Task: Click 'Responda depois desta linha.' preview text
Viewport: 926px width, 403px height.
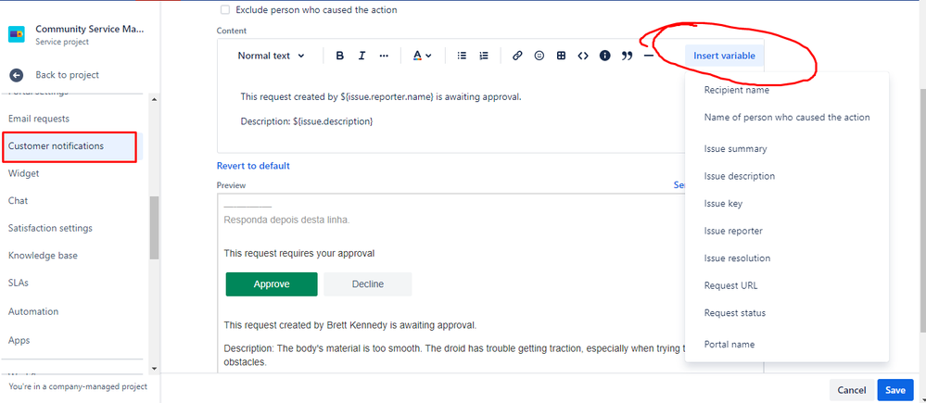Action: 286,220
